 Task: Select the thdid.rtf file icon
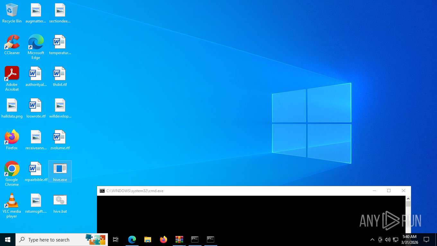(60, 77)
